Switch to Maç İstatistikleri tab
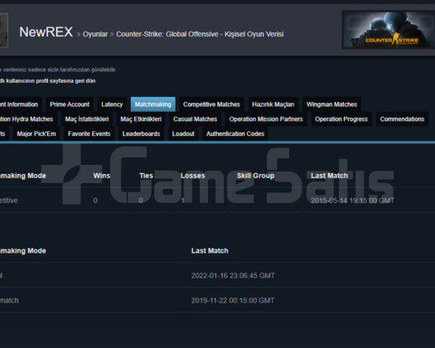 coord(87,119)
